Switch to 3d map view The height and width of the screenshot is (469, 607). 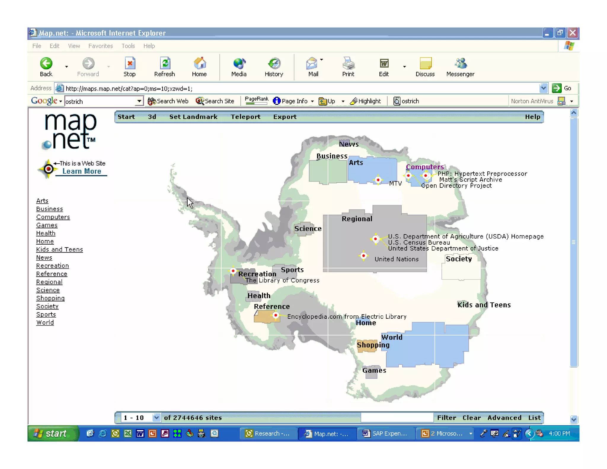point(152,117)
